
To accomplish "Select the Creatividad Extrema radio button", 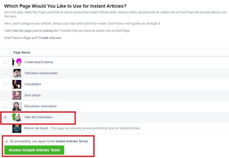I will pyautogui.click(x=5, y=62).
